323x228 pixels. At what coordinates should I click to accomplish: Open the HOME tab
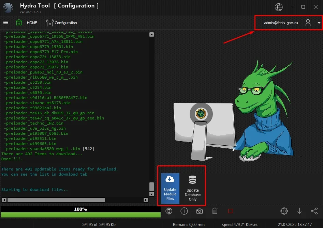32,23
